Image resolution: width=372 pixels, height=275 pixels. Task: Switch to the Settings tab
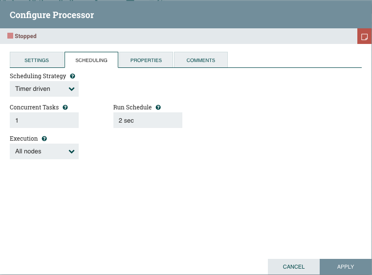pyautogui.click(x=37, y=60)
